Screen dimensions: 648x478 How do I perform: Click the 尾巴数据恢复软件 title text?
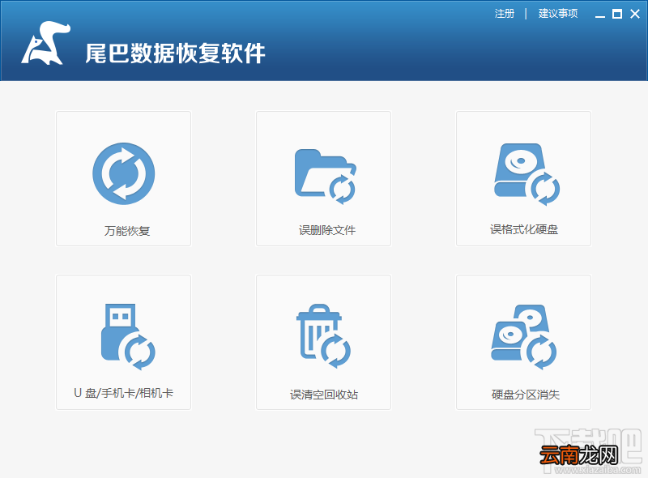(x=175, y=53)
